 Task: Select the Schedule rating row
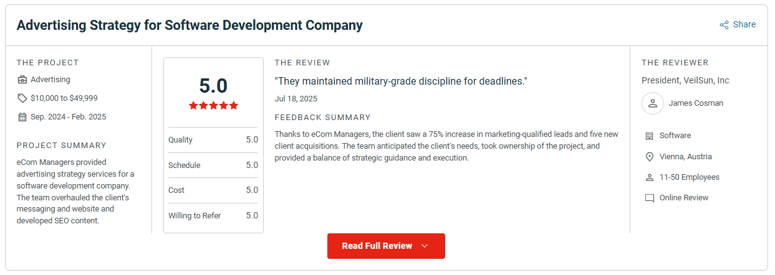213,165
